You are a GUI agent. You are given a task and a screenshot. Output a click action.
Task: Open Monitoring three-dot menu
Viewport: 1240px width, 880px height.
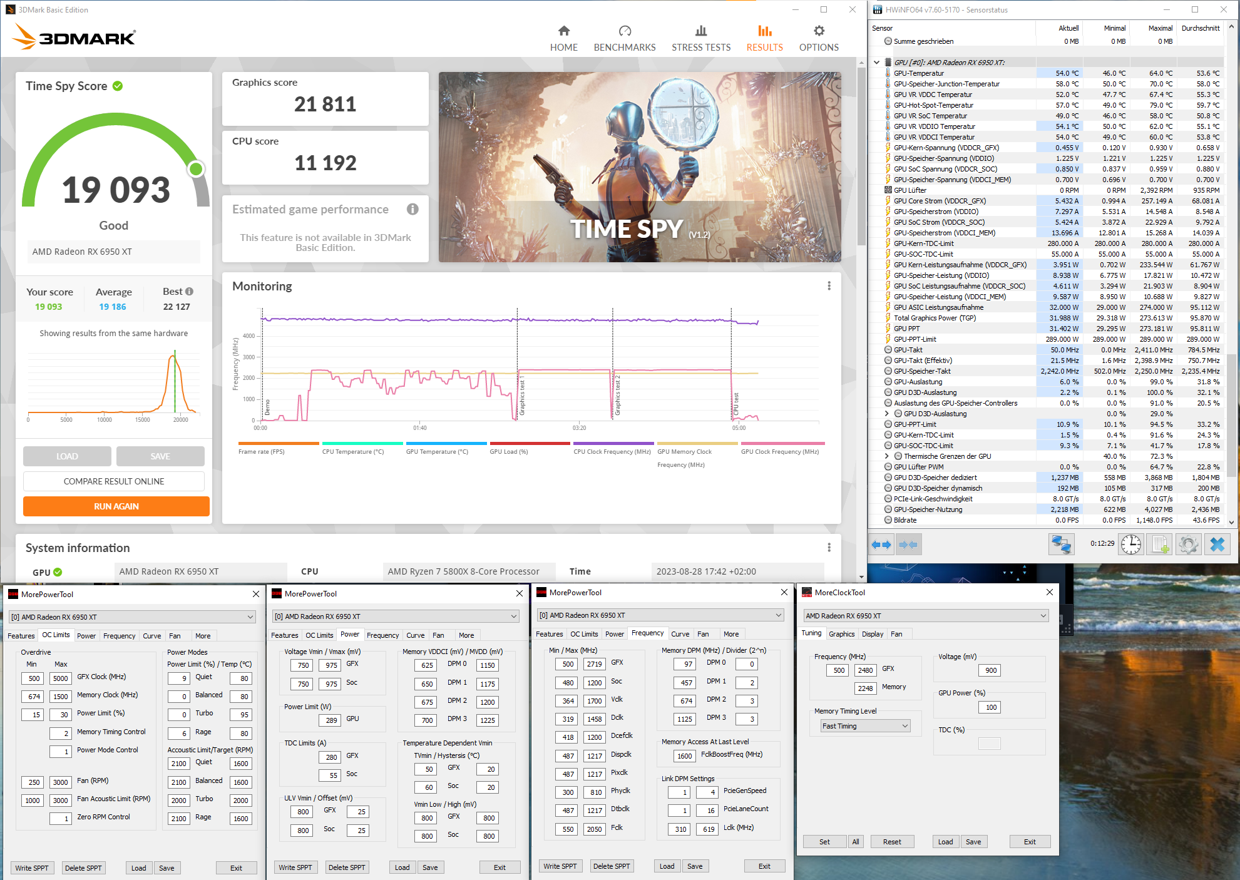pos(829,286)
